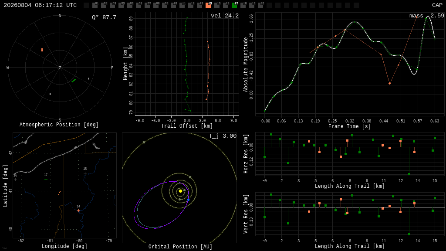Screen dimensions: 446x251
Task: Click the Q* 87.7 quality readout
Action: [x=104, y=17]
